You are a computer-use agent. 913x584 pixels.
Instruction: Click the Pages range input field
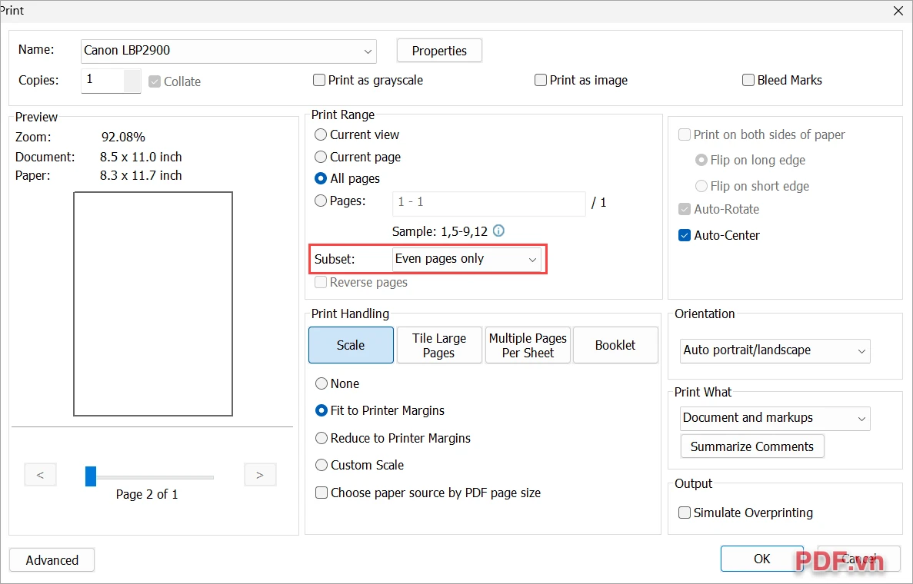pos(488,203)
